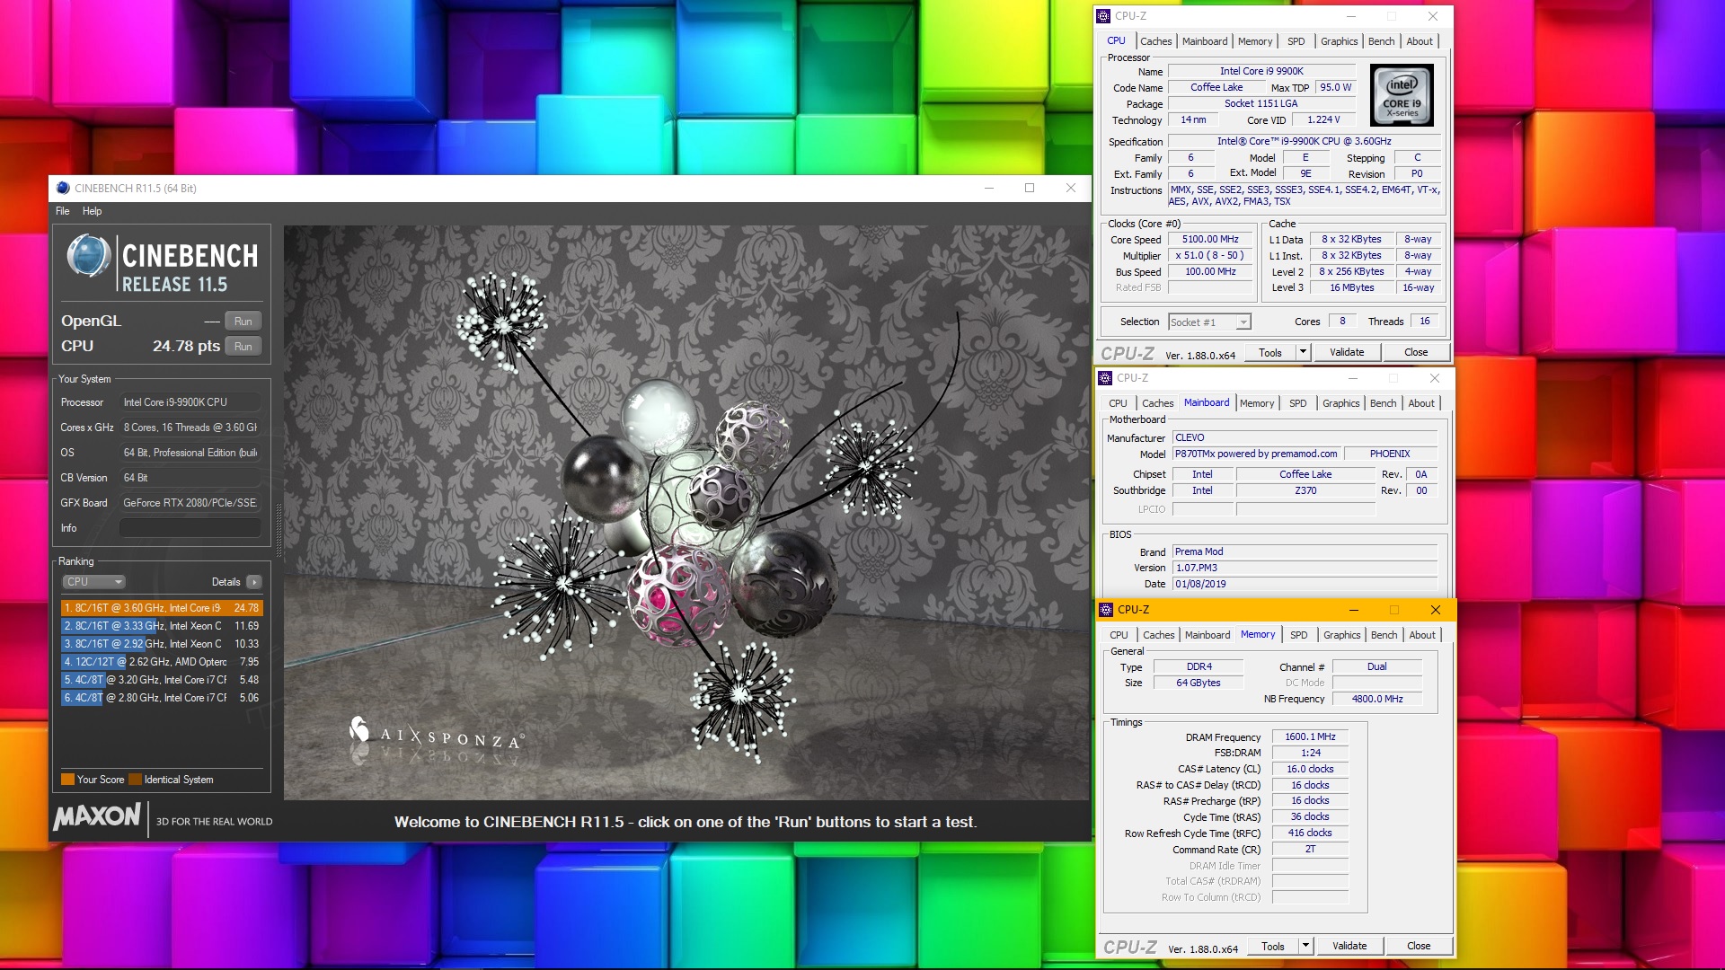
Task: Switch to SPD tab in top CPU-Z
Action: (x=1296, y=41)
